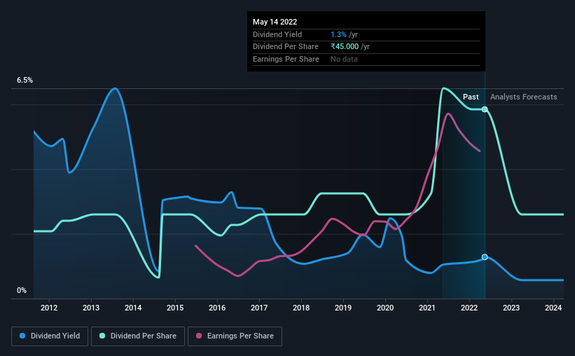Click the 2014 x-axis label

[133, 308]
